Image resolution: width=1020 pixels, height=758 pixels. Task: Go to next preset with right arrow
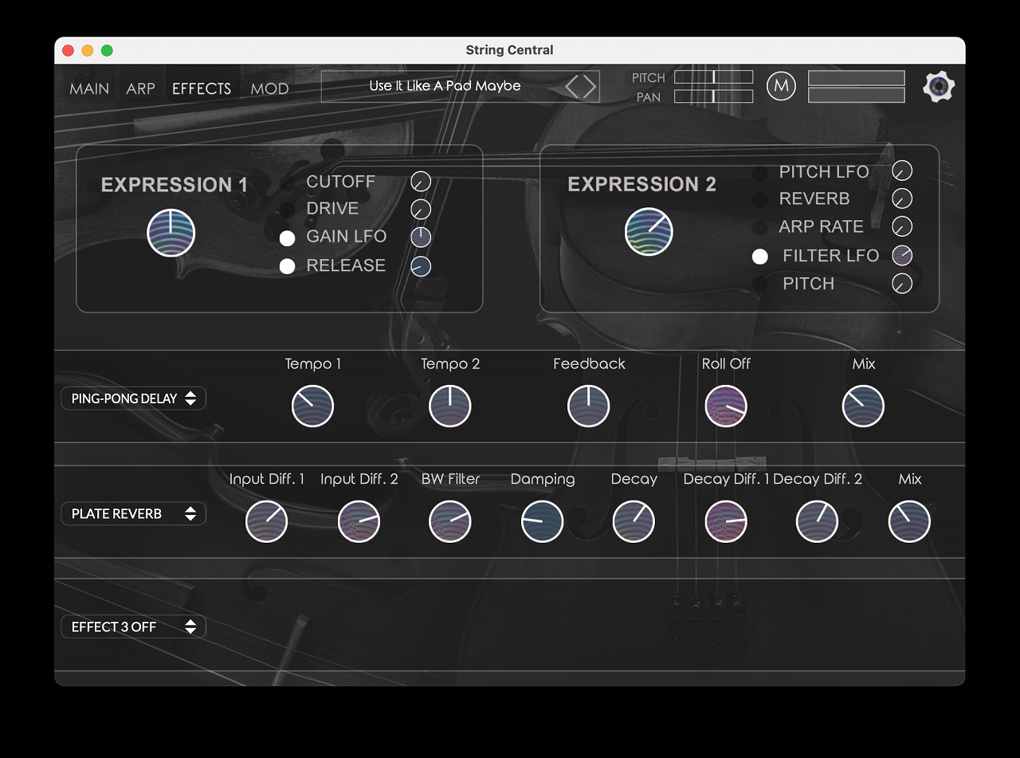[590, 87]
